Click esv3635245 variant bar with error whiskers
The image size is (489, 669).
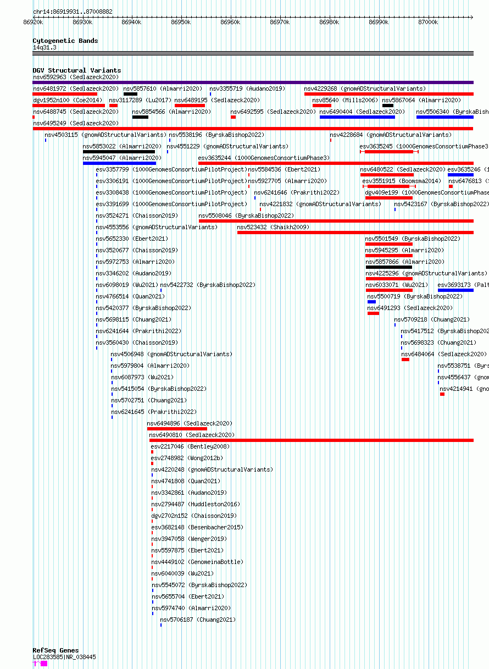[x=389, y=152]
